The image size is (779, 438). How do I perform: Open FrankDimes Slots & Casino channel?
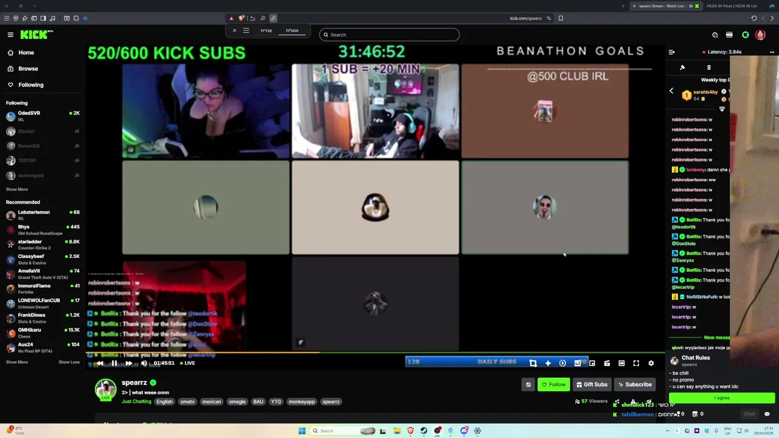pyautogui.click(x=43, y=318)
